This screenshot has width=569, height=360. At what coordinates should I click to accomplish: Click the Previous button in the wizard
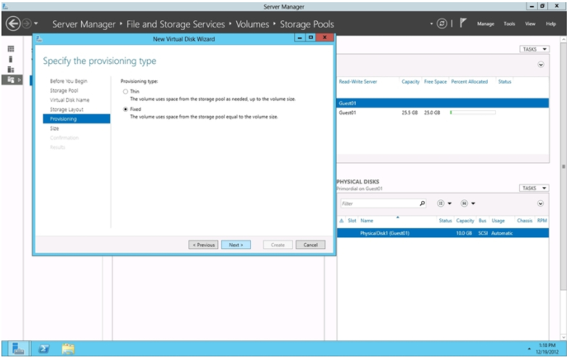pos(203,245)
